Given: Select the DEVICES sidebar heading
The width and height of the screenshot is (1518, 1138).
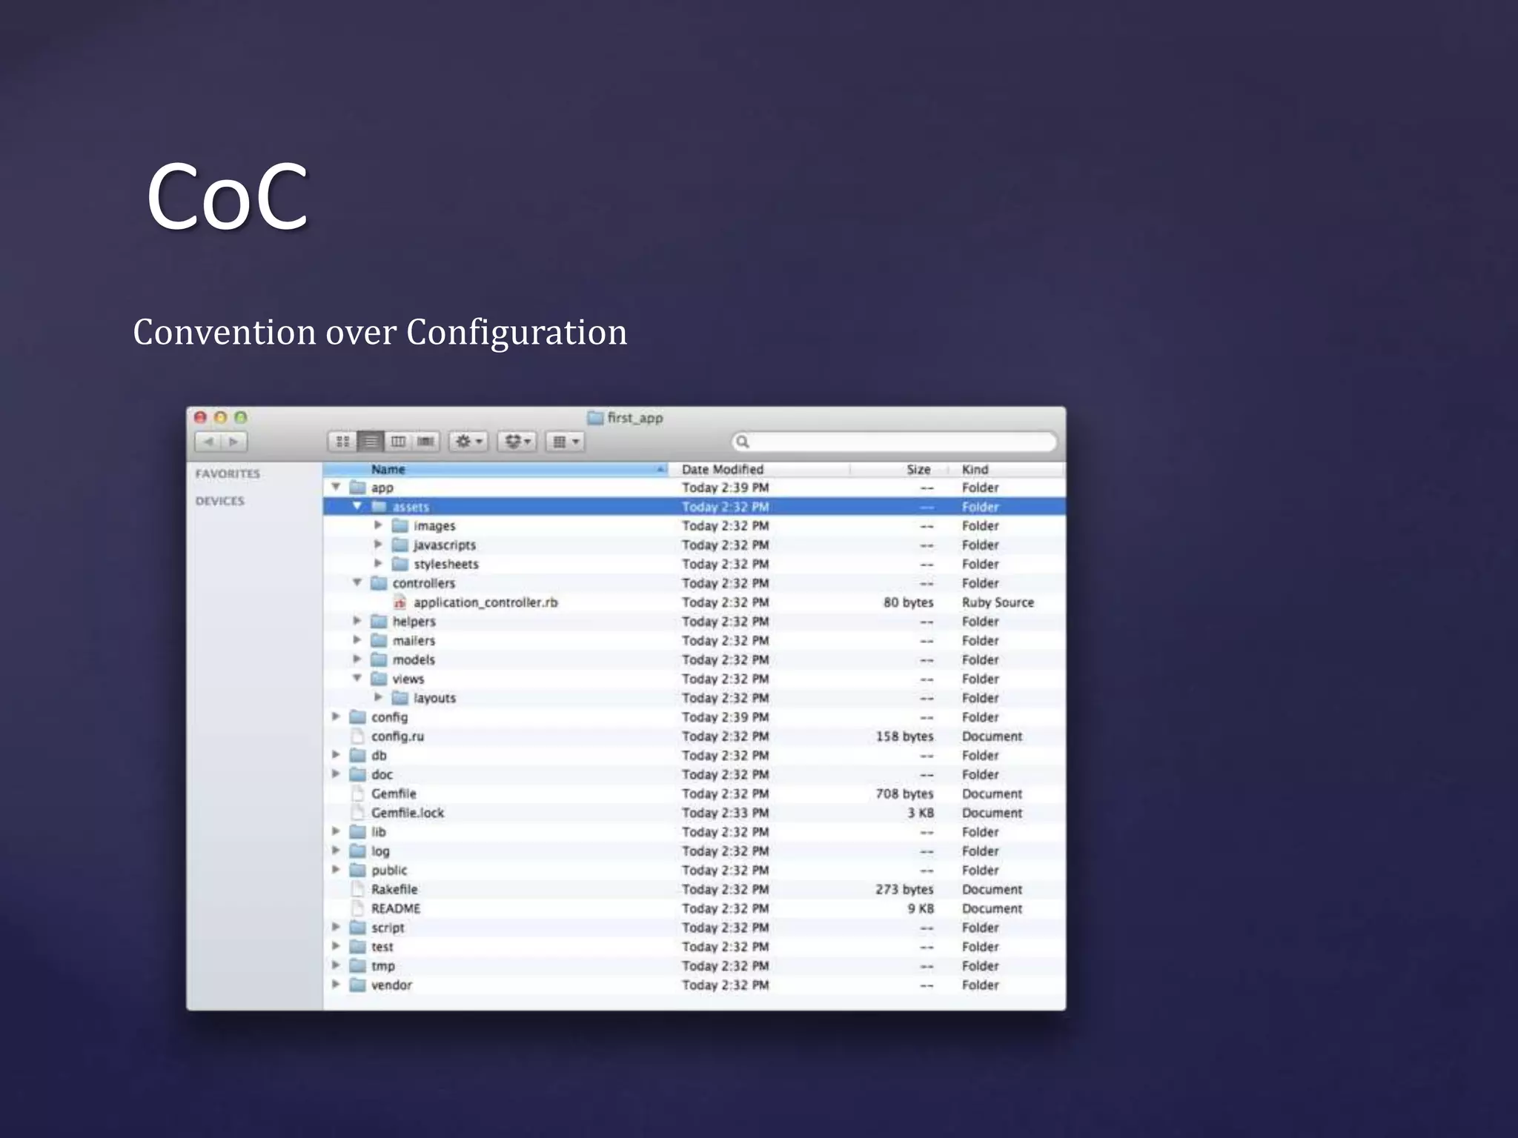Looking at the screenshot, I should click(219, 501).
